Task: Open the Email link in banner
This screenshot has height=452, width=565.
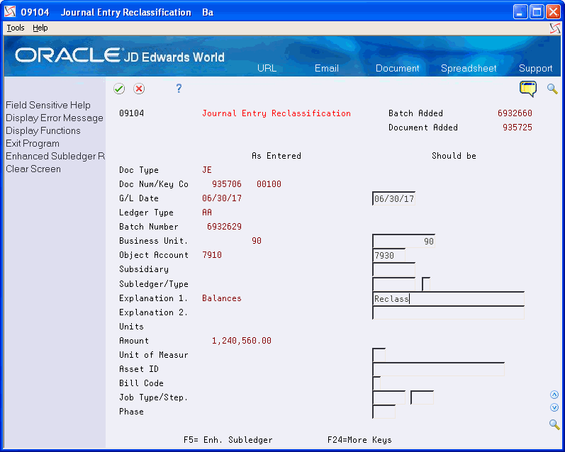Action: click(x=327, y=69)
